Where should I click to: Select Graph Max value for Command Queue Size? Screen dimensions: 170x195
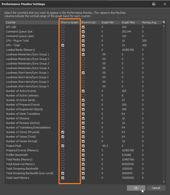coord(126,31)
